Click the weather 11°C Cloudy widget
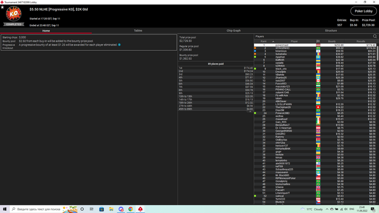The width and height of the screenshot is (379, 213). point(311,209)
